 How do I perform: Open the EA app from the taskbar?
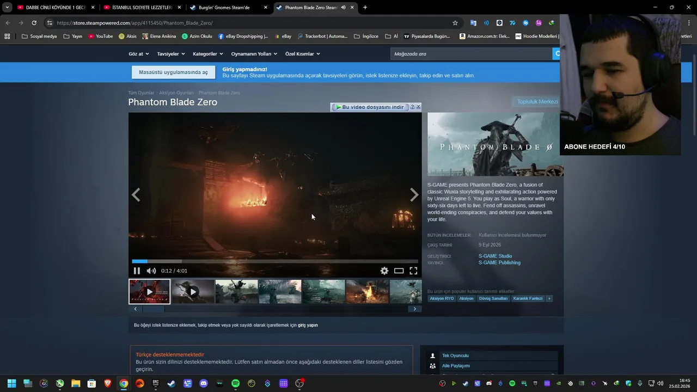(x=139, y=383)
